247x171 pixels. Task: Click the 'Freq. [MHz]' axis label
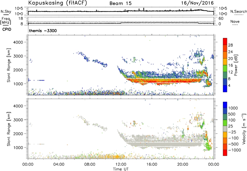(6, 21)
